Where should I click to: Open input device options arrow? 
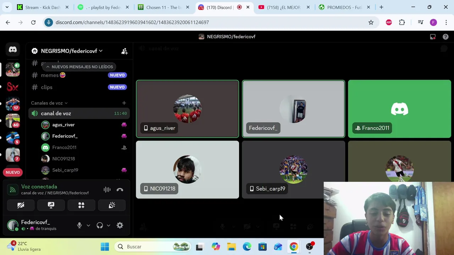pos(88,225)
